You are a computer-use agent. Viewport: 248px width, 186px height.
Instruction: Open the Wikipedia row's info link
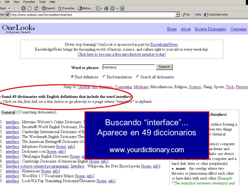point(156,166)
